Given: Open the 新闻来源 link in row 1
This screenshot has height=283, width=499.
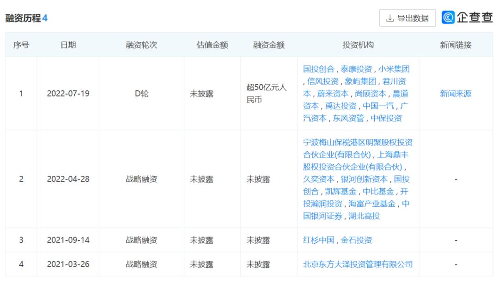Looking at the screenshot, I should click(x=456, y=93).
